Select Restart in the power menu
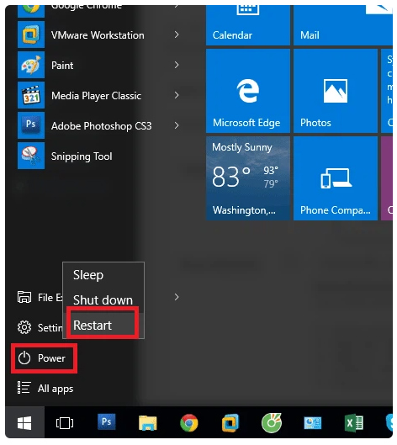 click(x=103, y=326)
